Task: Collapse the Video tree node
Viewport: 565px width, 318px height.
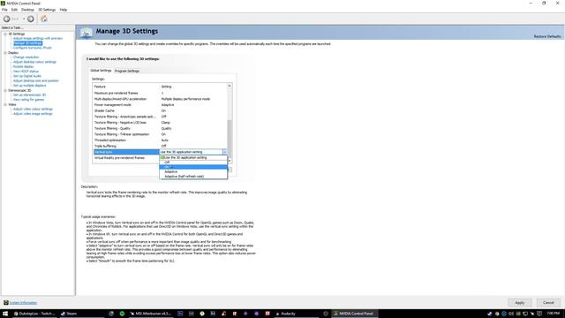Action: pyautogui.click(x=5, y=104)
